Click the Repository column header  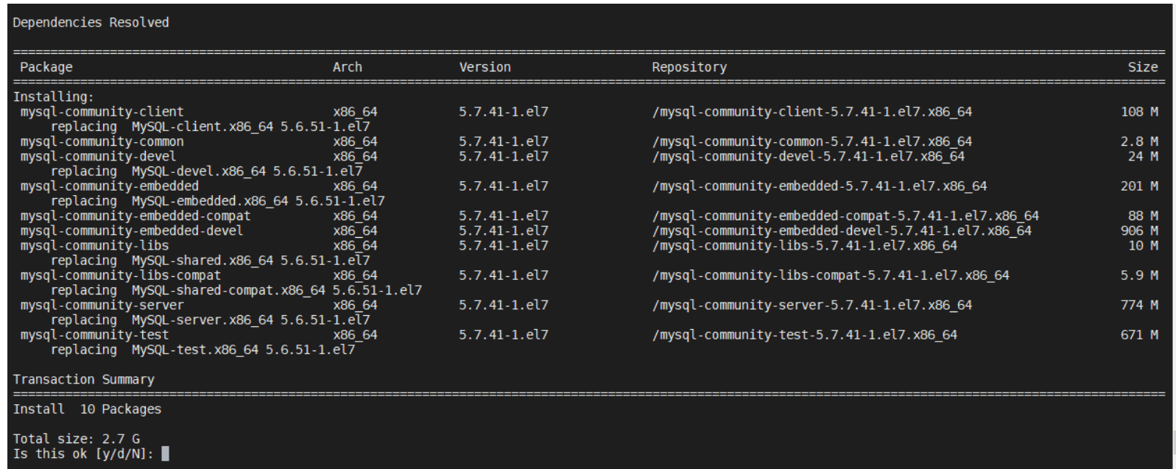point(689,67)
